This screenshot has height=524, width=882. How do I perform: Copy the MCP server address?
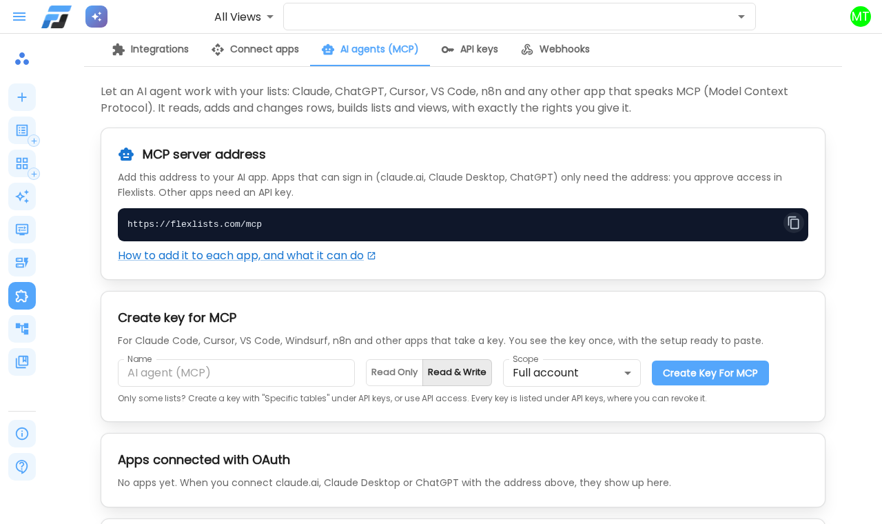(794, 223)
